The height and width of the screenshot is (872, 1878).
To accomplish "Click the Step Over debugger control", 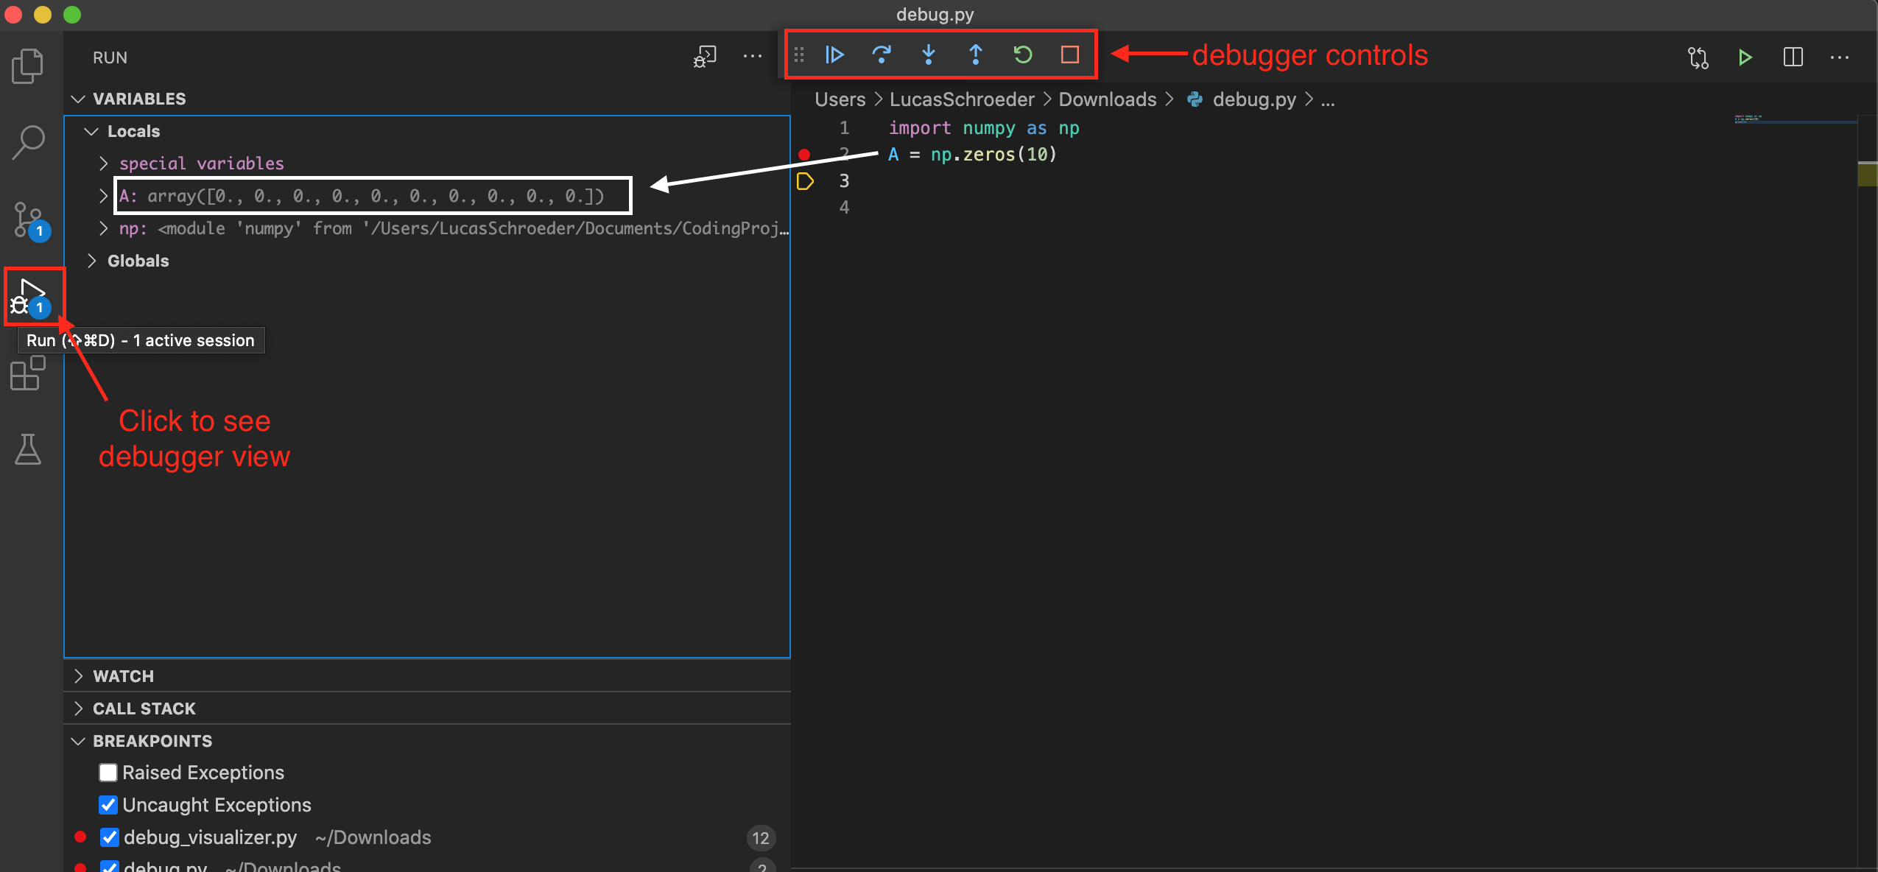I will pos(882,54).
